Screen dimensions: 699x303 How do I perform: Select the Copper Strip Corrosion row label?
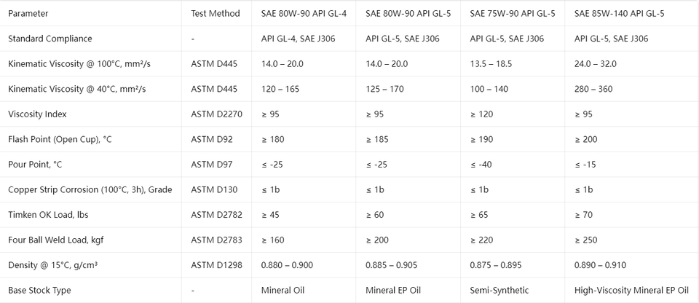(90, 189)
